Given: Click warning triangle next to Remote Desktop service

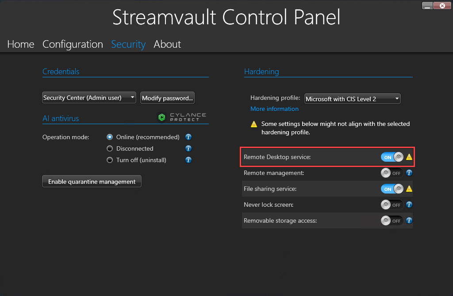Looking at the screenshot, I should [x=408, y=157].
